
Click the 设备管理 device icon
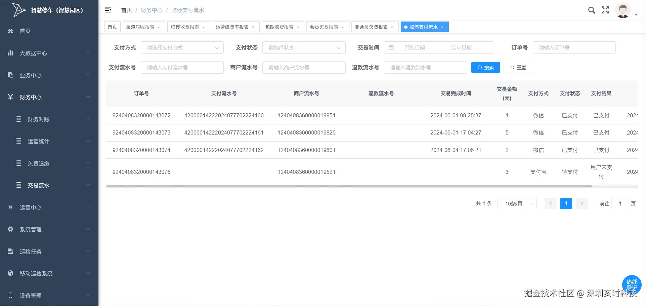[x=10, y=295]
